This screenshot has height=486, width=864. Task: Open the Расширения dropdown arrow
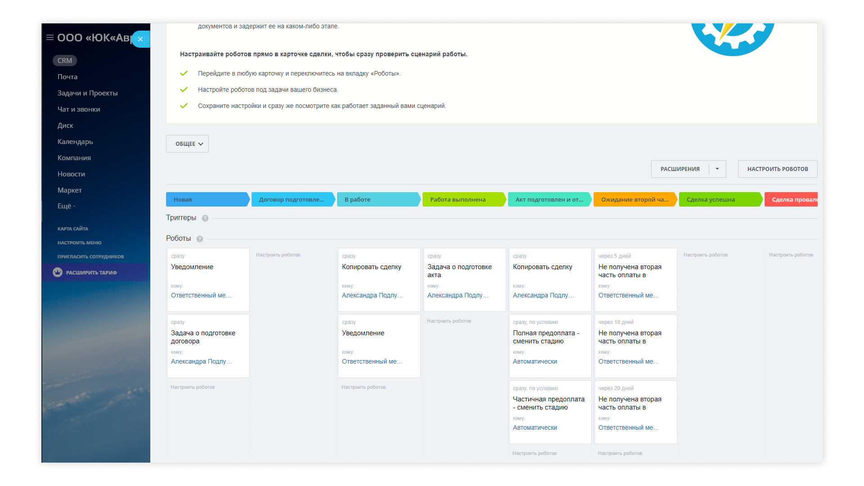click(717, 169)
